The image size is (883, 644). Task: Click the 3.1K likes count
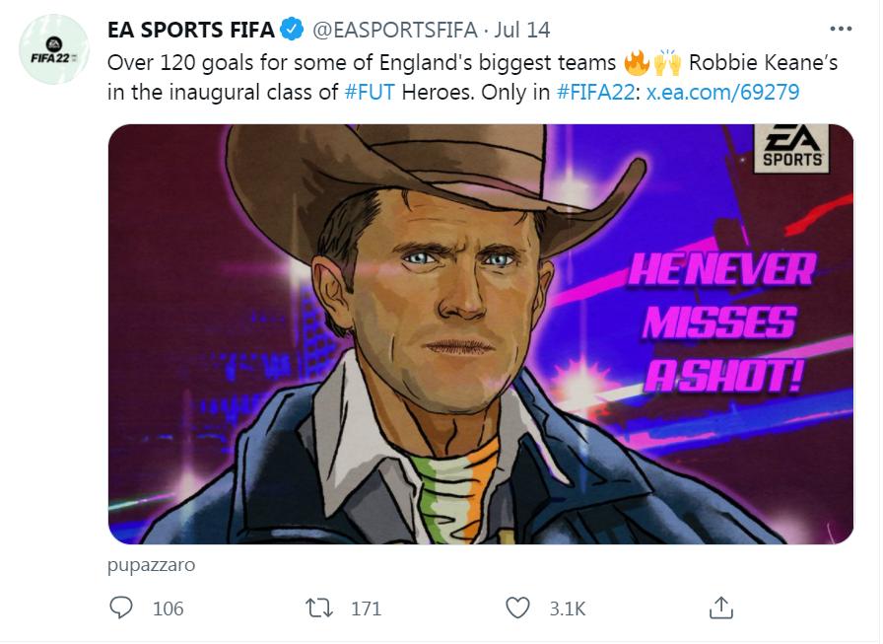567,608
